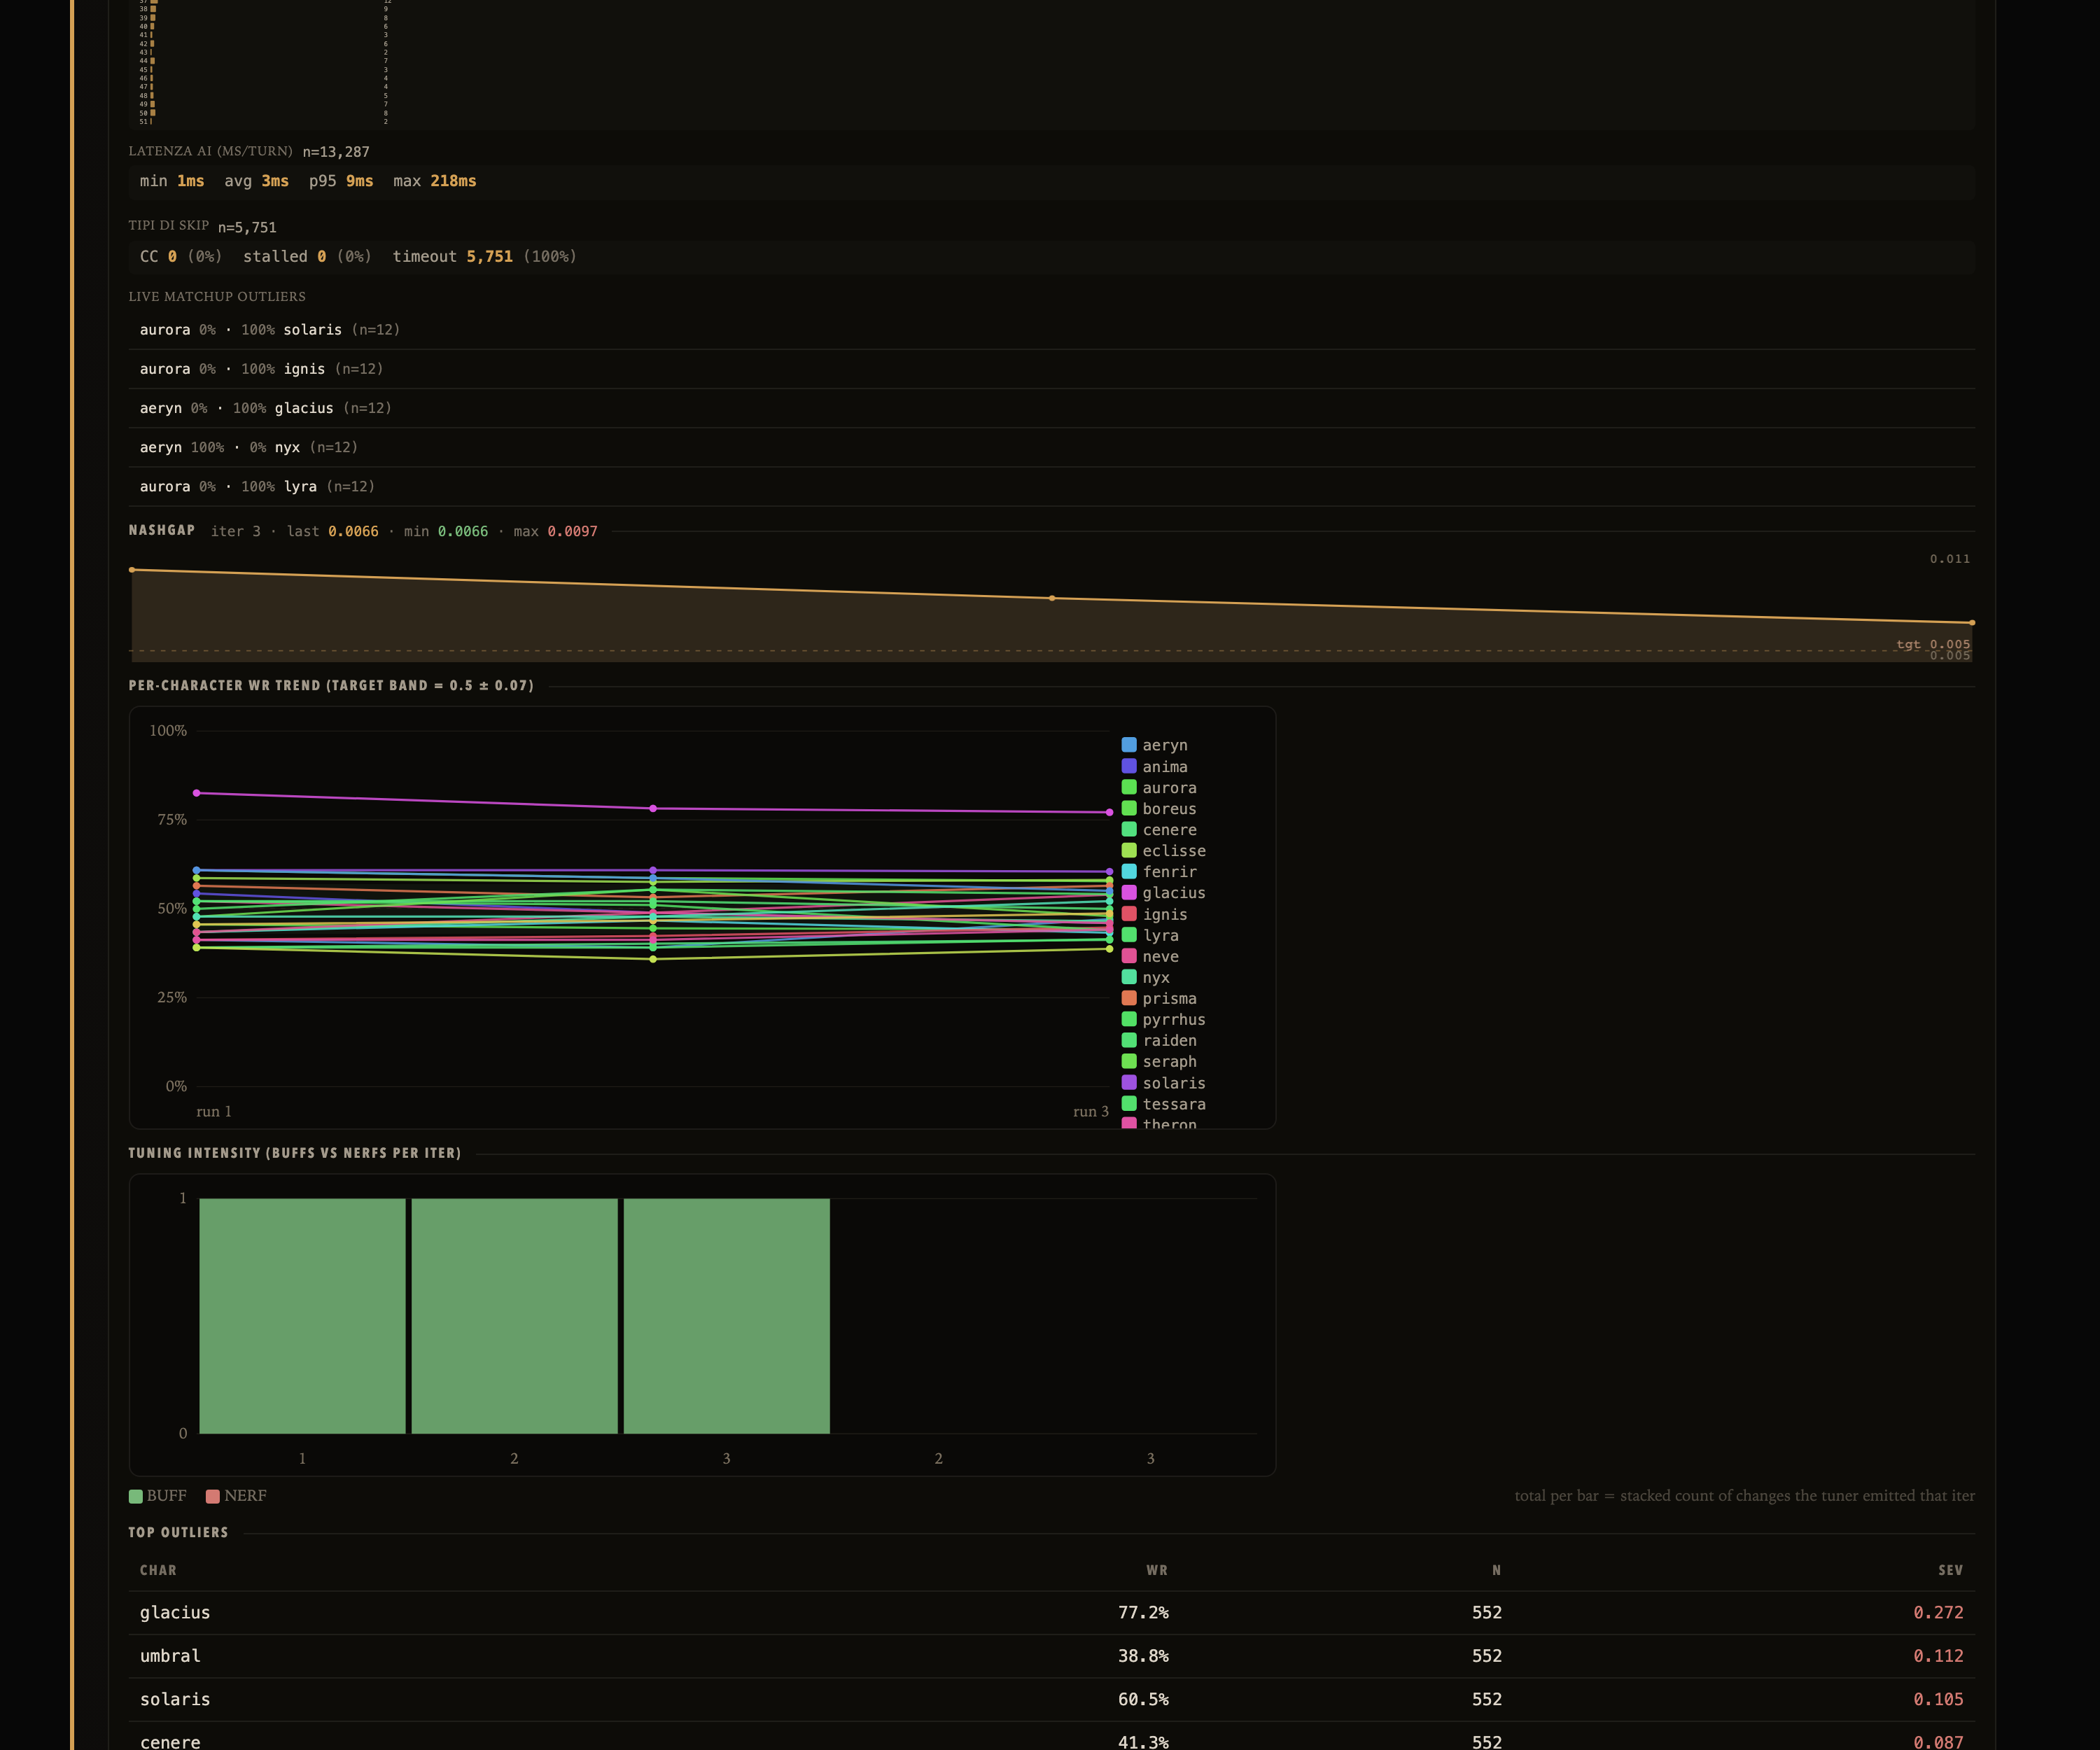Screen dimensions: 2100x1750
Task: Select the lyra legend entry label
Action: pyautogui.click(x=1160, y=935)
